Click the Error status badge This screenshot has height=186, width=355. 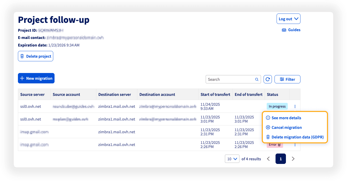click(275, 145)
